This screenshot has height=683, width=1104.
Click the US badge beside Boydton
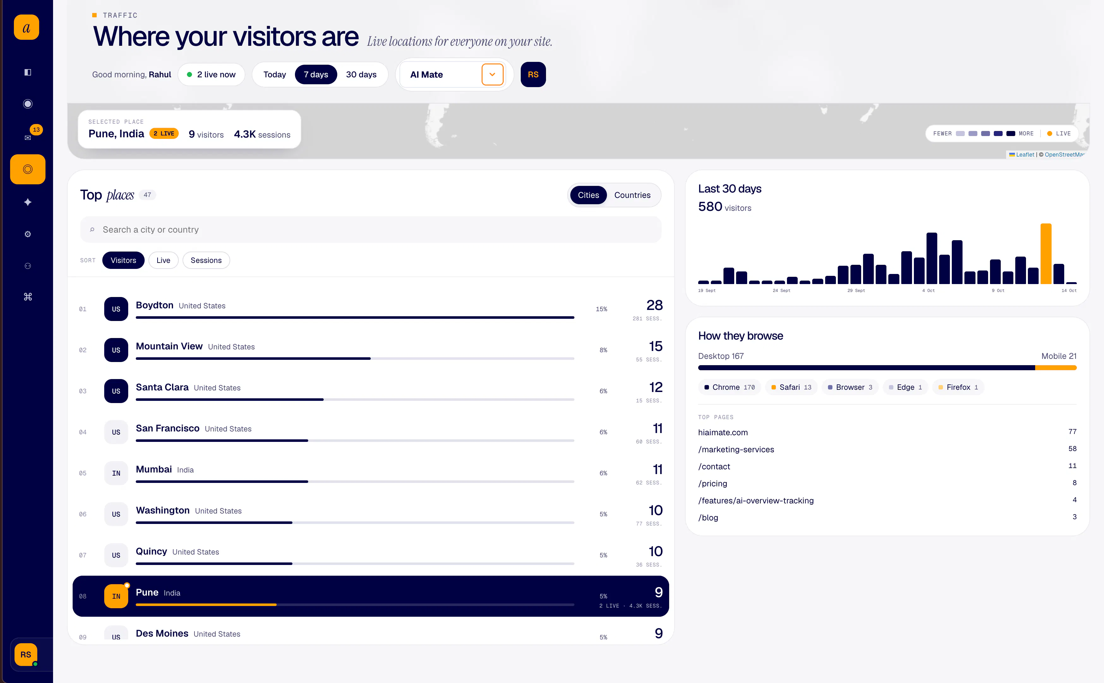click(116, 309)
